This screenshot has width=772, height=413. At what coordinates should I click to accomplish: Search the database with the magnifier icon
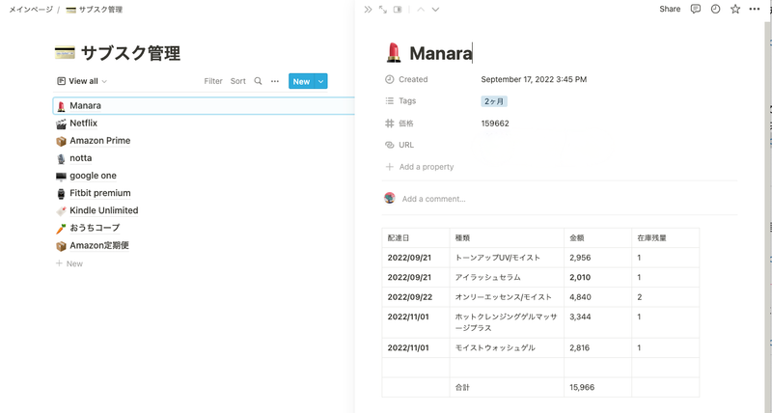258,81
